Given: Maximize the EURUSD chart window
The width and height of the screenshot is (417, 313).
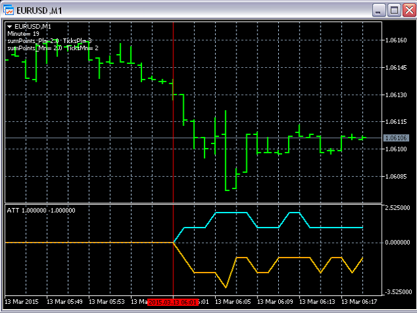Looking at the screenshot, I should (x=393, y=10).
